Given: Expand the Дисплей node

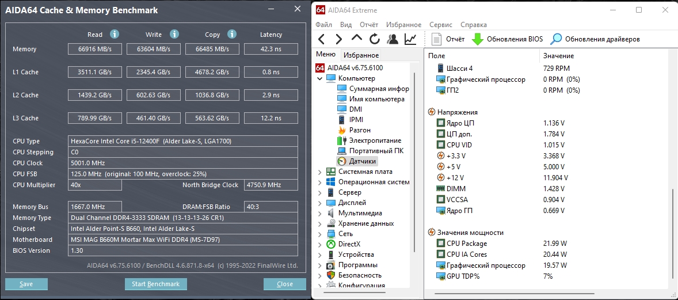Looking at the screenshot, I should point(319,203).
